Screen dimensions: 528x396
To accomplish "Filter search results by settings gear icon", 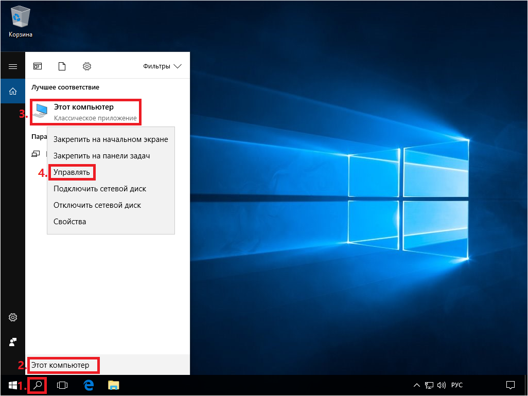I will pyautogui.click(x=87, y=66).
